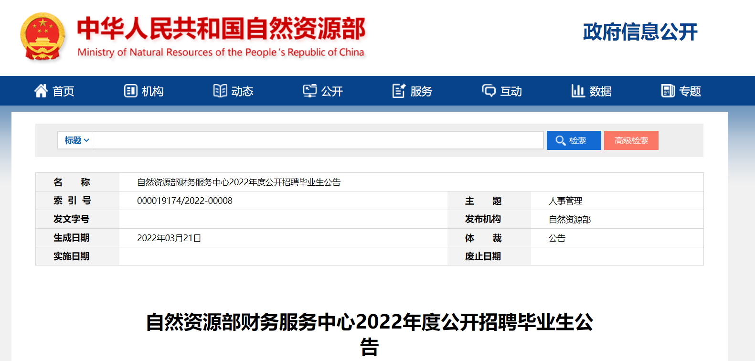Click the 专题 newspaper icon
The width and height of the screenshot is (755, 361).
668,91
